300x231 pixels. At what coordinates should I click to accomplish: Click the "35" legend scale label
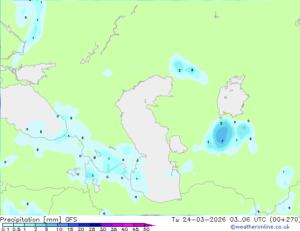(x=114, y=229)
